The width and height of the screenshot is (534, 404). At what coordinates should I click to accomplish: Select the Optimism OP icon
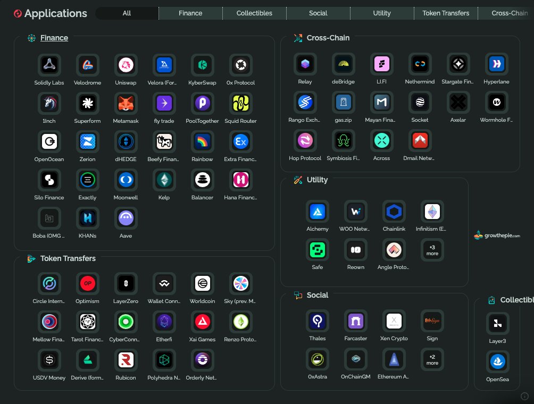[x=88, y=283]
